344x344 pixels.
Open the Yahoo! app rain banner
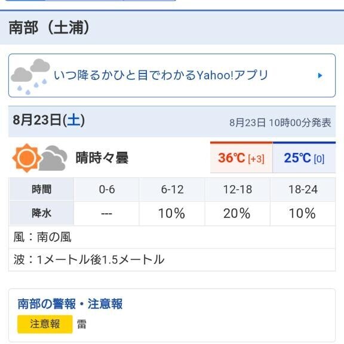pyautogui.click(x=172, y=75)
